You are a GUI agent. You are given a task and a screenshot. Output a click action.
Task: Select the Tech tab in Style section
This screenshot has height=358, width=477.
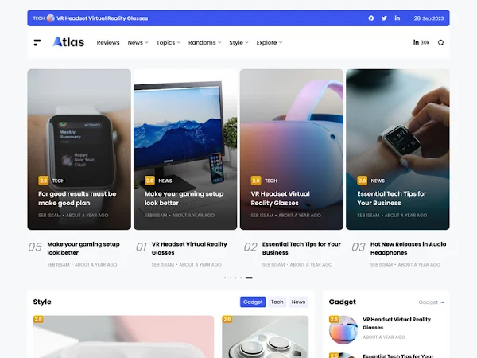point(277,302)
